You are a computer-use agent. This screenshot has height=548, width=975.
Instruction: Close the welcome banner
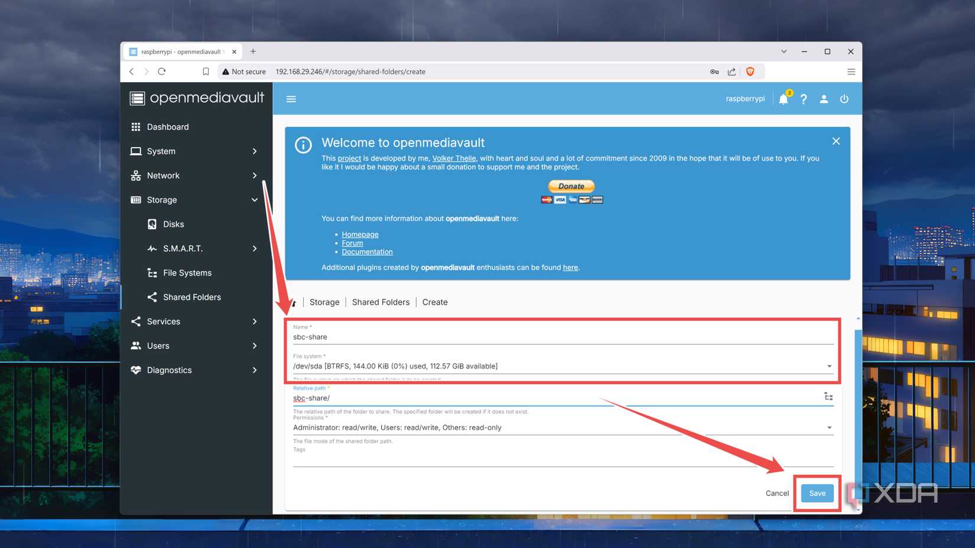[x=836, y=141]
